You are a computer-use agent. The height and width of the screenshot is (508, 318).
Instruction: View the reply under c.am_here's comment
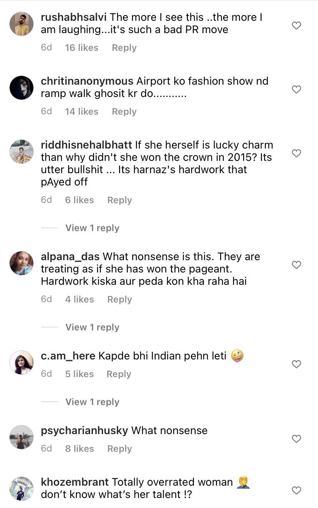tap(92, 402)
